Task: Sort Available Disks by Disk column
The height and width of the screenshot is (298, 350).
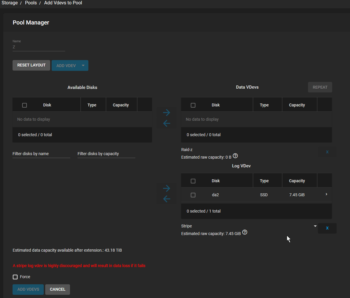Action: (x=47, y=105)
